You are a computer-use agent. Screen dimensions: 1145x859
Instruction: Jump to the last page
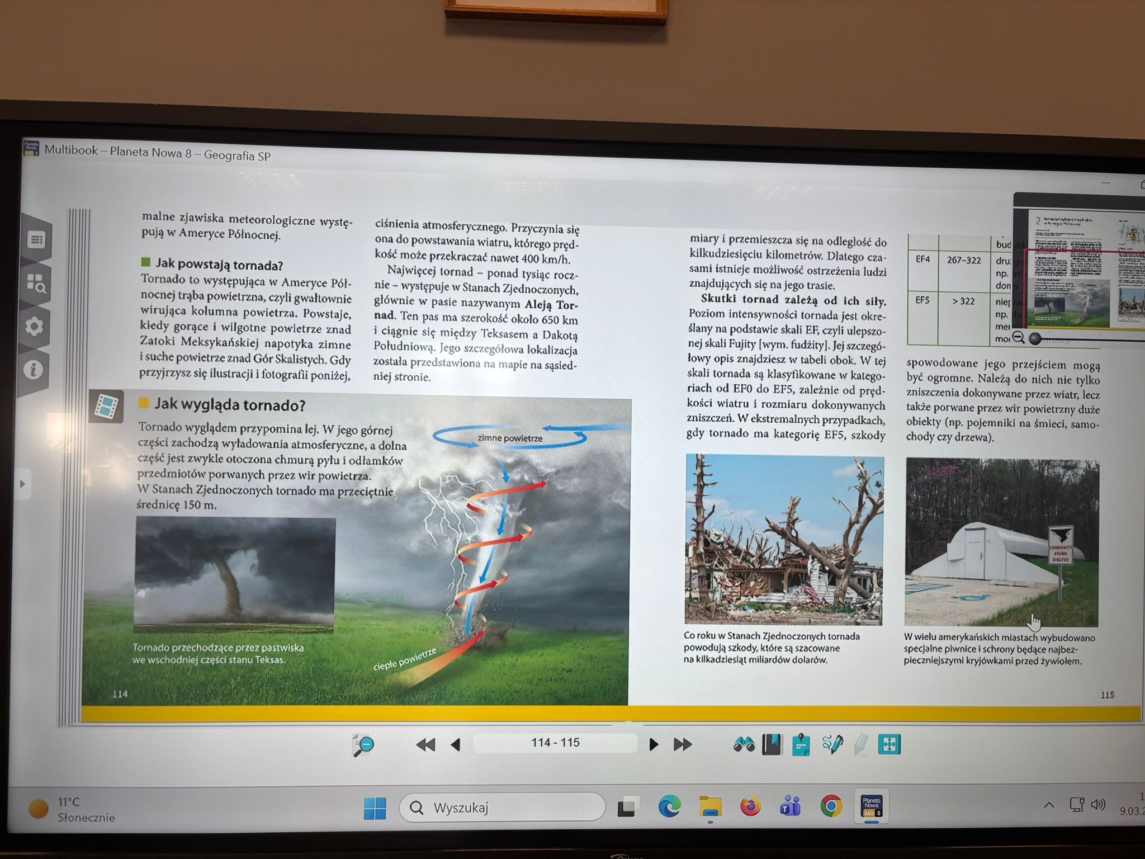click(x=683, y=744)
